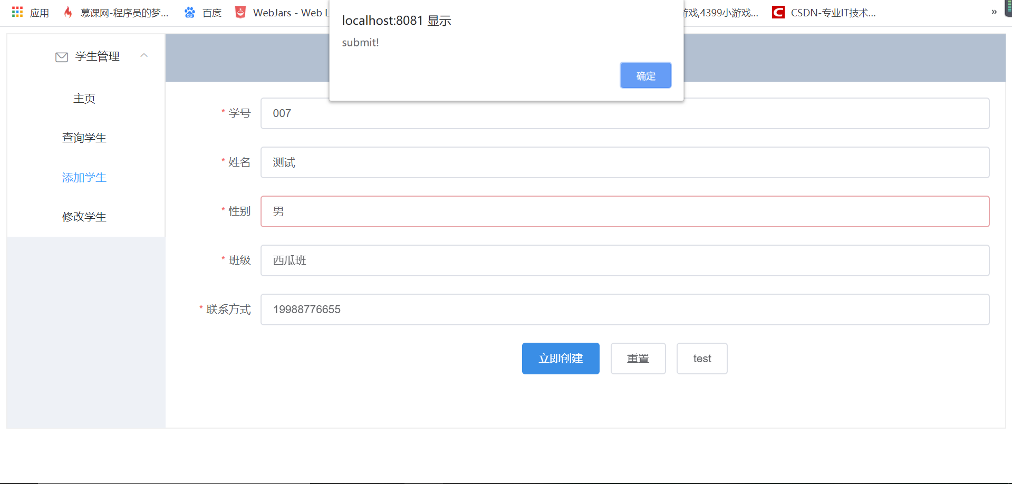Click the 立即创建 button
The height and width of the screenshot is (484, 1012).
coord(561,358)
